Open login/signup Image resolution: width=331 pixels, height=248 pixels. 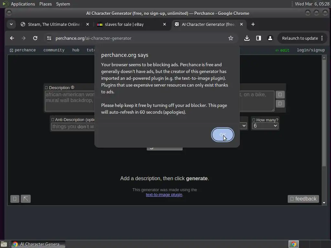coord(311,50)
